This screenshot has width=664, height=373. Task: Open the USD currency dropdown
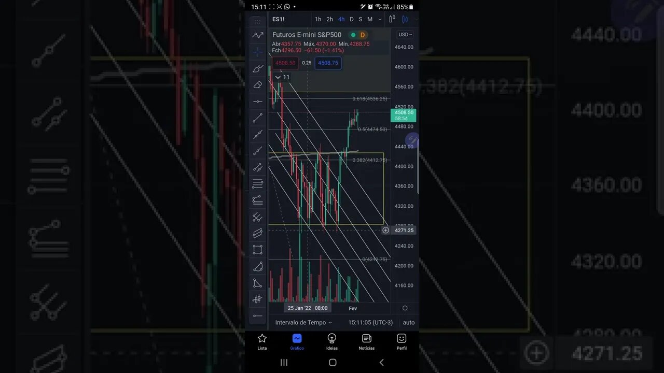pos(405,35)
